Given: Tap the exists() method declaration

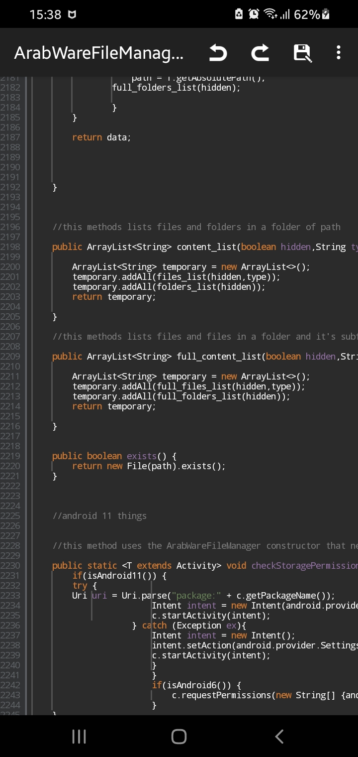Looking at the screenshot, I should click(142, 456).
